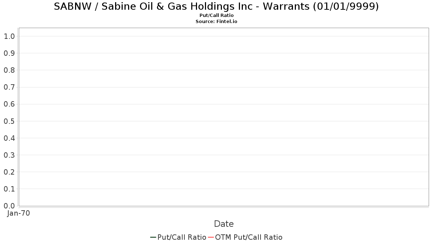This screenshot has height=243, width=433.
Task: Click the 0.6 y-axis tick label
Action: coord(9,104)
